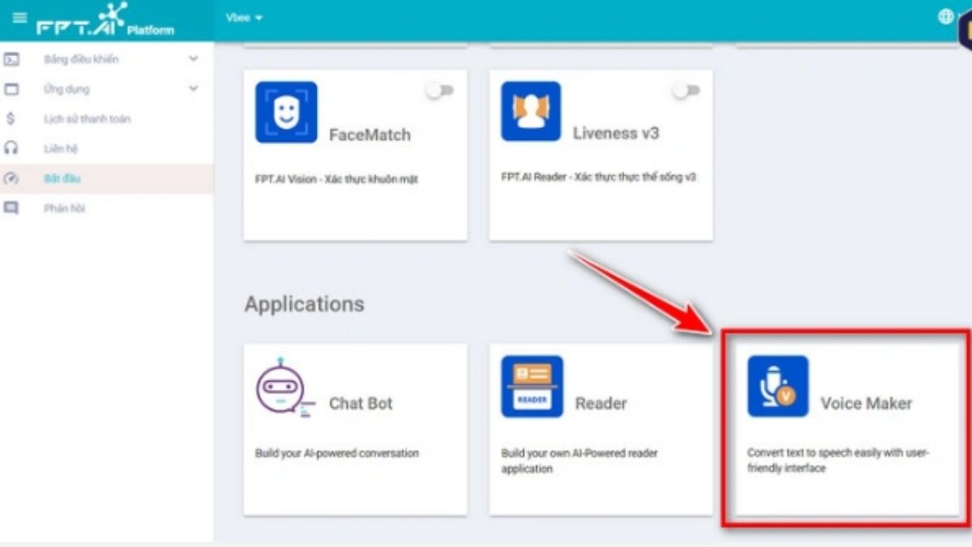The width and height of the screenshot is (972, 547).
Task: Click the headphones contact icon
Action: [11, 148]
